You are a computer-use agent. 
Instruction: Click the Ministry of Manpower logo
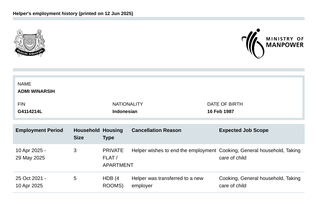pos(273,44)
